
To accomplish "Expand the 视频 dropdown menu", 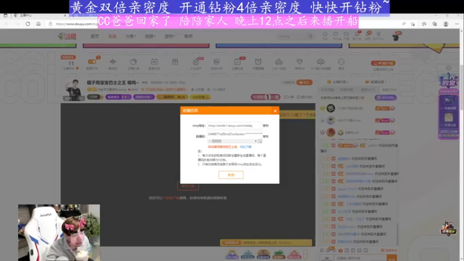I will tap(150, 36).
